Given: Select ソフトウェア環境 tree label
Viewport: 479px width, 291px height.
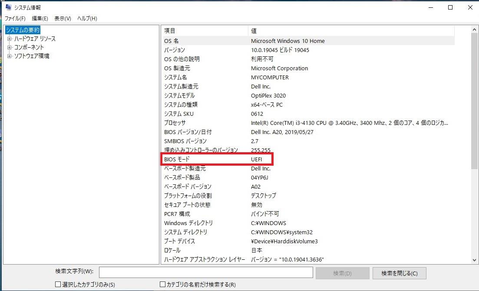Looking at the screenshot, I should click(x=32, y=56).
